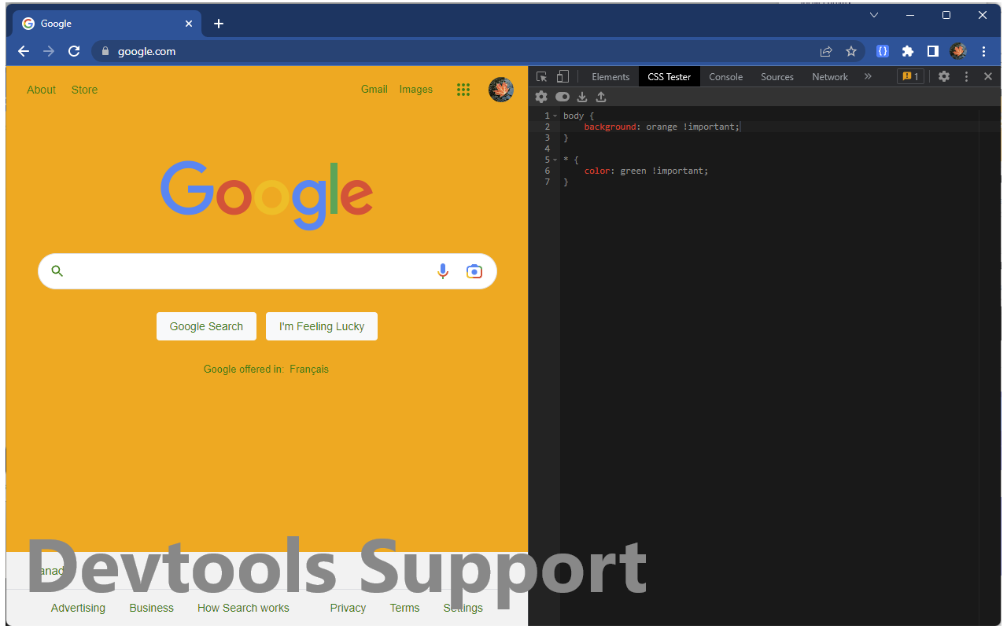Toggle the browser side panel icon
The width and height of the screenshot is (1007, 629).
(x=933, y=51)
